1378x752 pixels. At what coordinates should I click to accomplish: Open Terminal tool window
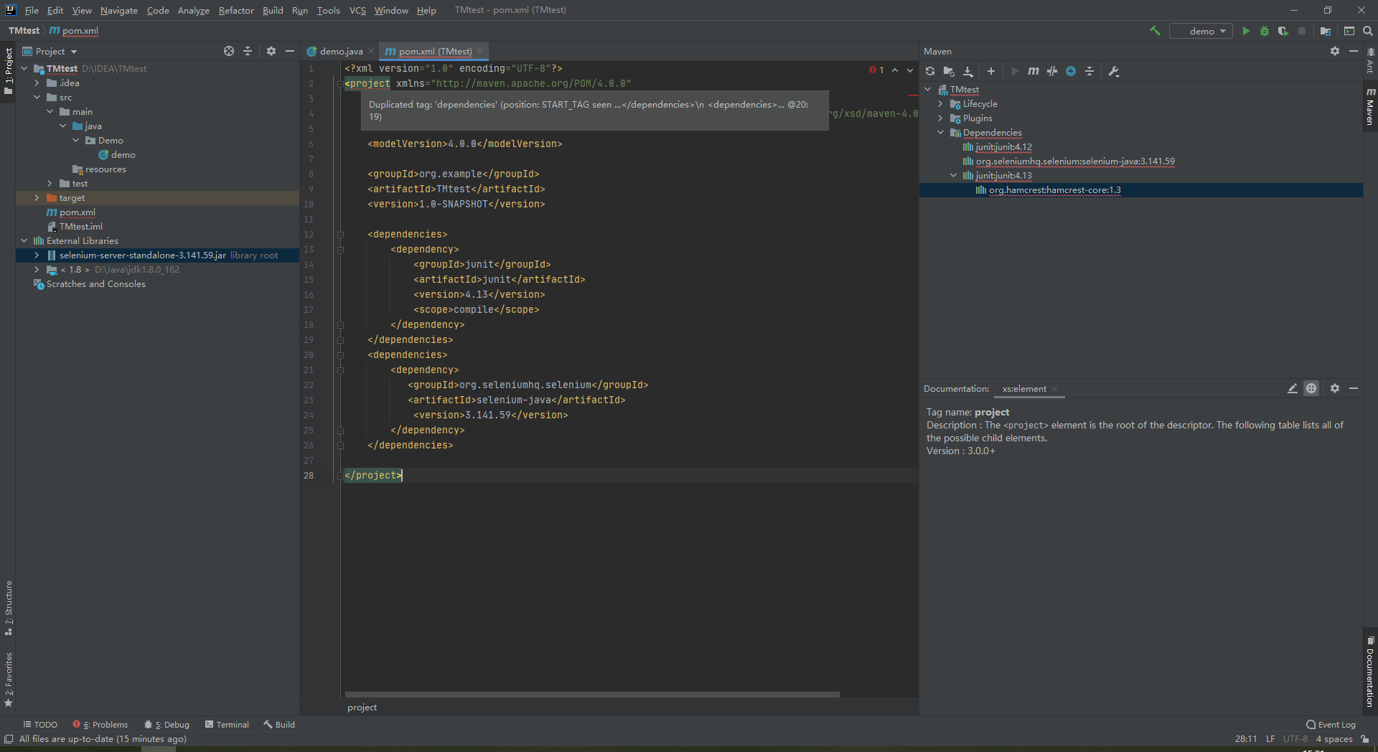click(x=227, y=725)
